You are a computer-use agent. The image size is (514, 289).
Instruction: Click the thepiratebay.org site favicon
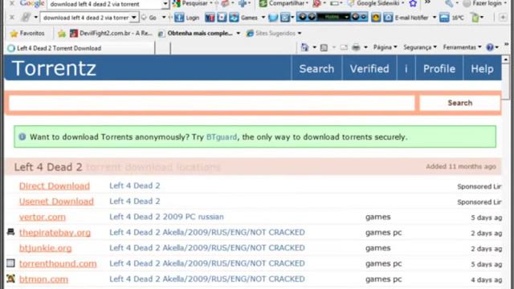tap(10, 232)
